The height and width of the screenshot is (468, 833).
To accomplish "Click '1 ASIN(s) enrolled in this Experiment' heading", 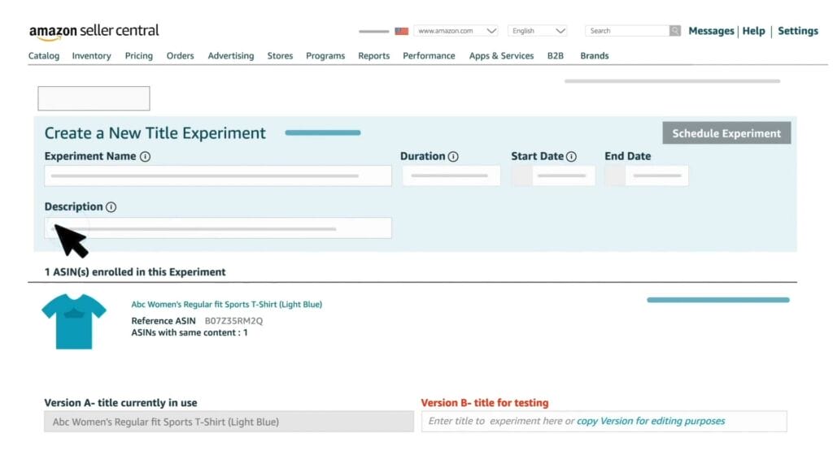I will point(135,272).
